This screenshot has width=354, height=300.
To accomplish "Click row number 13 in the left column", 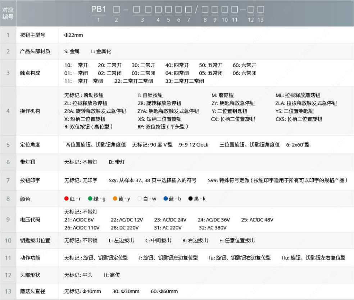I will [8, 291].
